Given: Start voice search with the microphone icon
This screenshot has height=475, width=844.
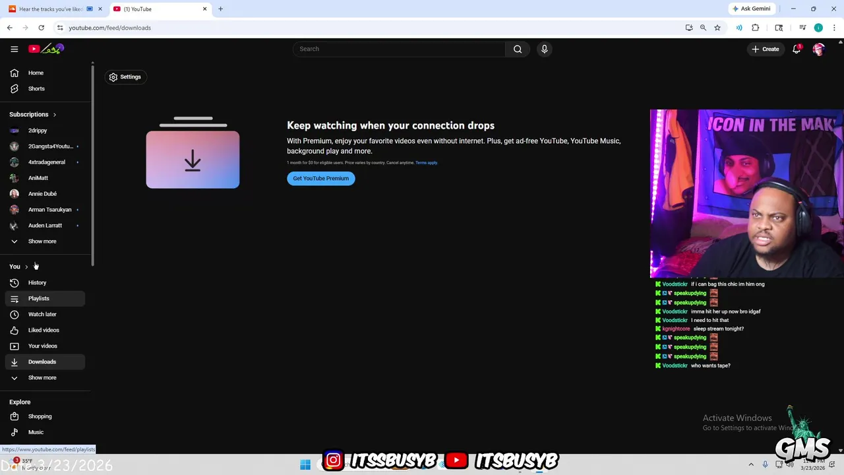Looking at the screenshot, I should (545, 49).
